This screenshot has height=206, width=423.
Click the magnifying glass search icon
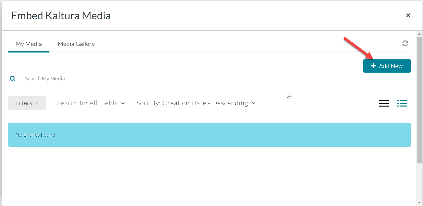pos(13,79)
